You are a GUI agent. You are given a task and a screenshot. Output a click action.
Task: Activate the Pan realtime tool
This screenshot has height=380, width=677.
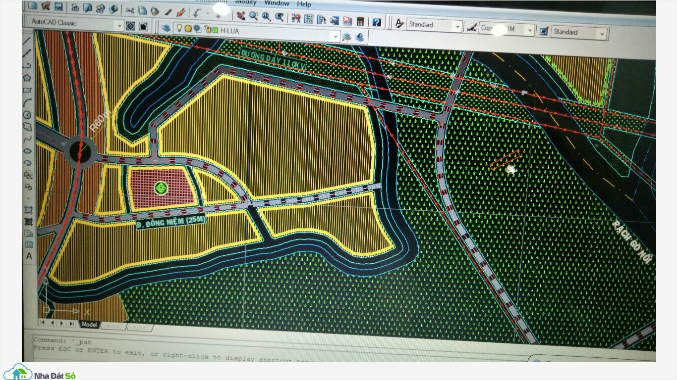coord(240,15)
